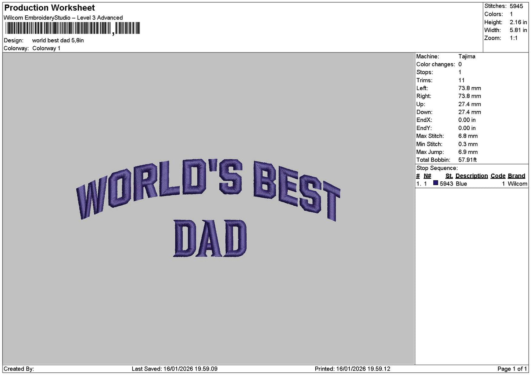
Task: Click the Height value 2.16 in
Action: [x=518, y=22]
